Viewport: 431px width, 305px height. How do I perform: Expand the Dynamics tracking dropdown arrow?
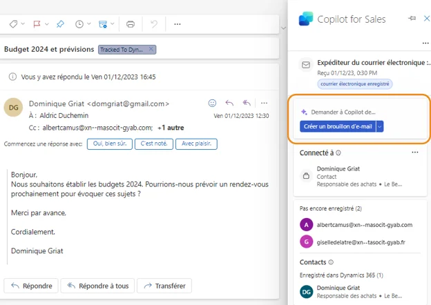point(113,24)
